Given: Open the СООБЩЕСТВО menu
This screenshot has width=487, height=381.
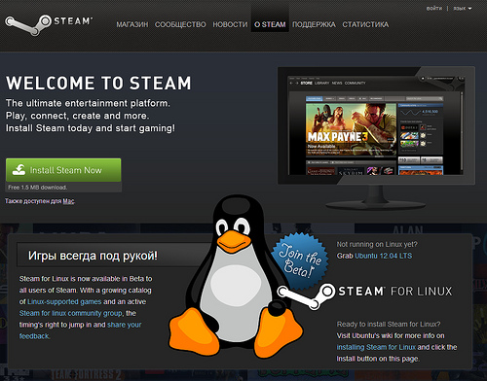Looking at the screenshot, I should click(x=180, y=24).
